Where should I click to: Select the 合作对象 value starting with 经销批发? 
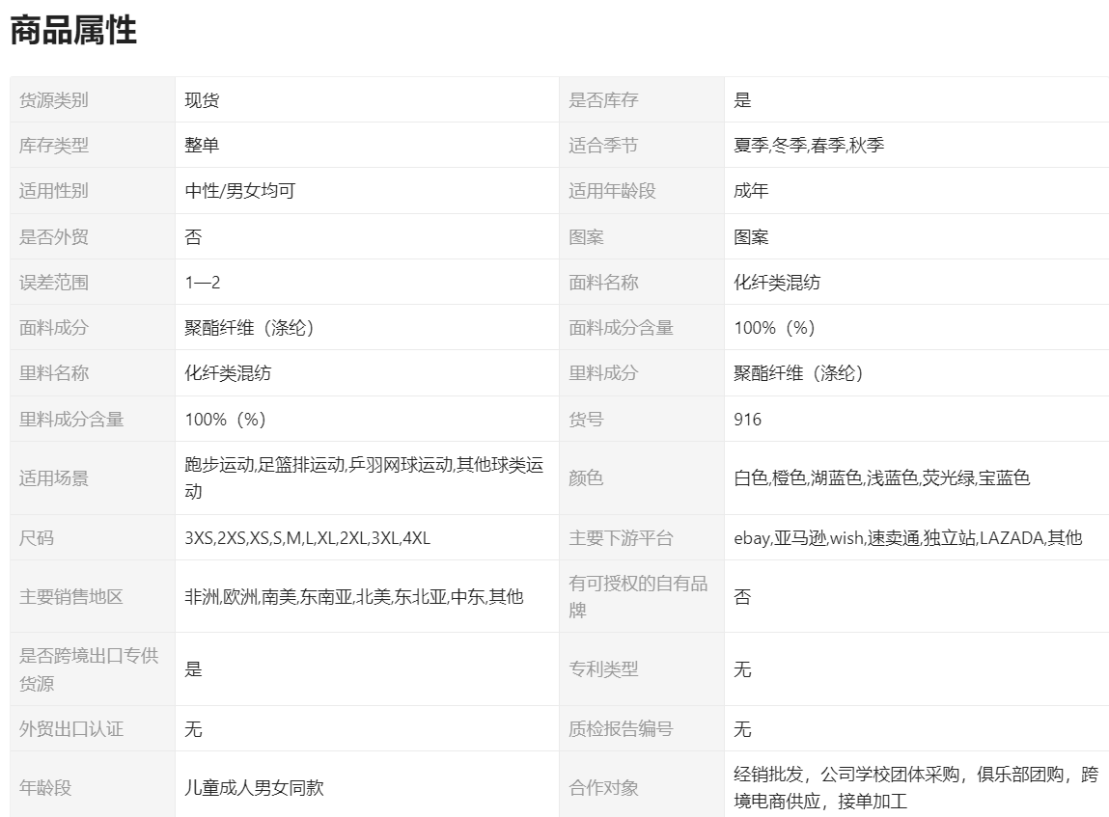(x=915, y=788)
